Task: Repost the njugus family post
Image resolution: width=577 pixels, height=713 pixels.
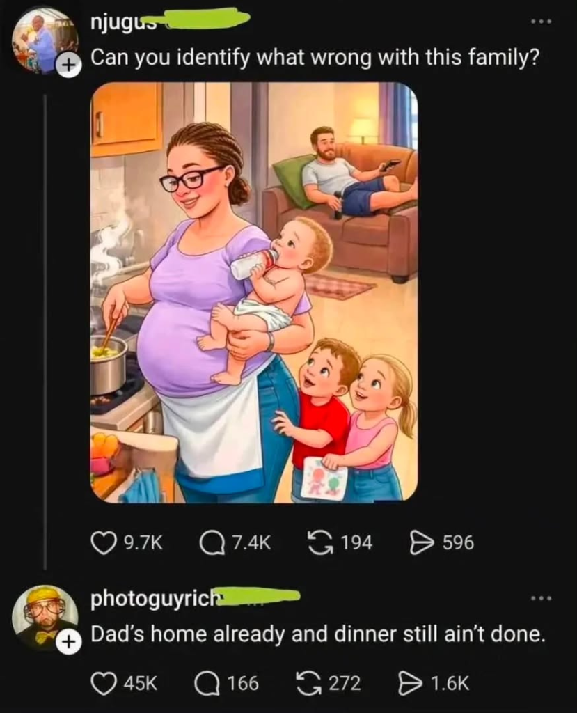Action: 321,543
